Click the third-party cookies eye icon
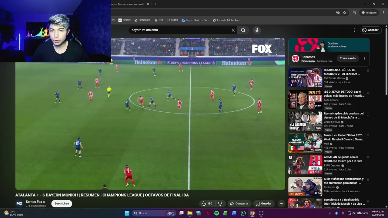Viewport: 388px width, 218px height. point(338,13)
